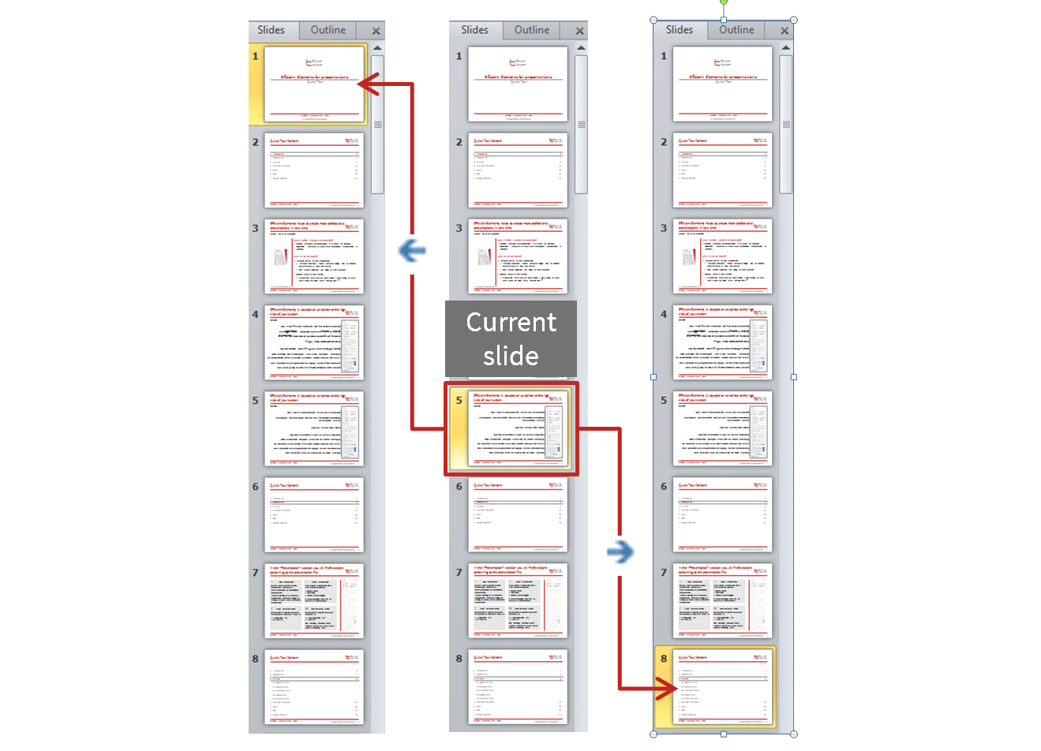Select Slides tab in left panel
1041x751 pixels.
[271, 30]
